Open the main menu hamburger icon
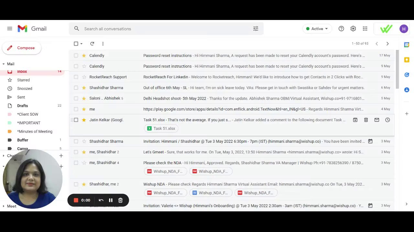This screenshot has width=414, height=232. [x=10, y=29]
